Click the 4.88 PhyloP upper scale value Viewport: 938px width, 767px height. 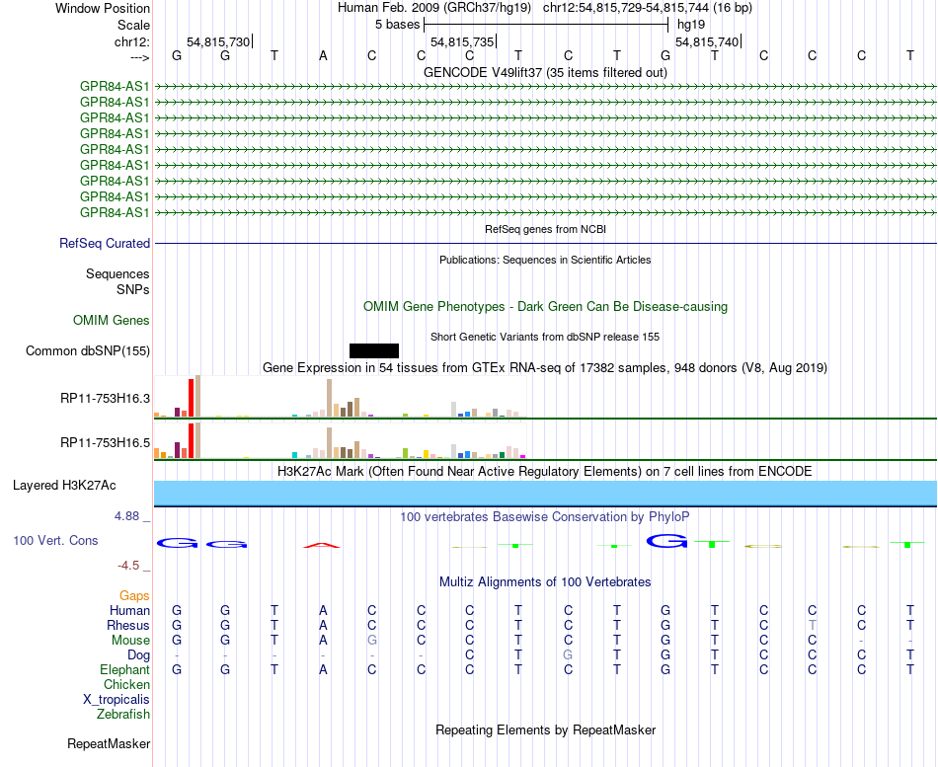pyautogui.click(x=126, y=516)
